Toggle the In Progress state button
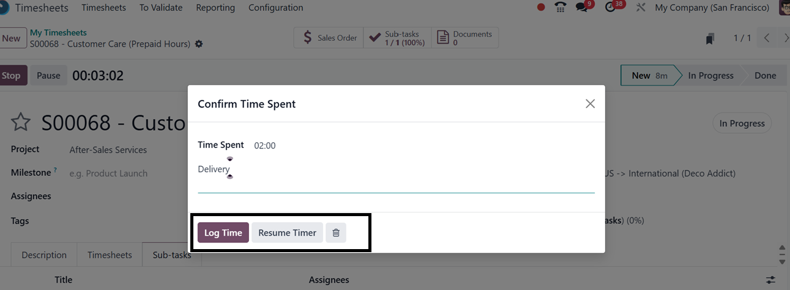790x290 pixels. tap(742, 123)
